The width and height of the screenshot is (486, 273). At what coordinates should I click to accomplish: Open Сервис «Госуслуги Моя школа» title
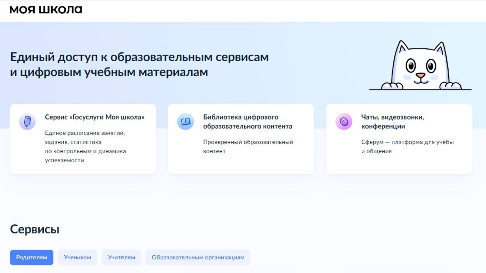(x=94, y=117)
